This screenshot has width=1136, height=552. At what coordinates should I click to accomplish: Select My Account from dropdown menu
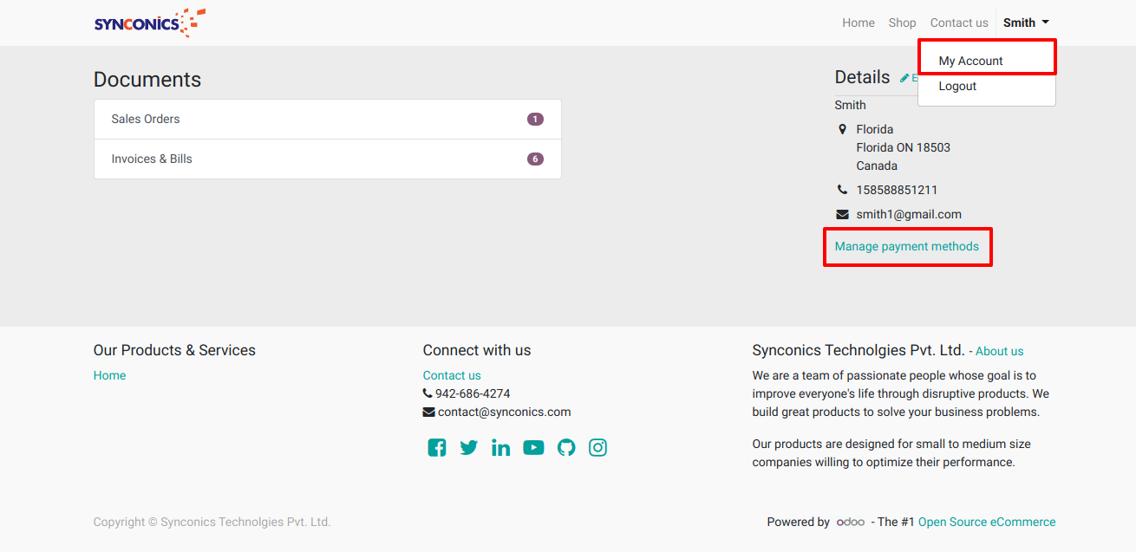(x=970, y=61)
